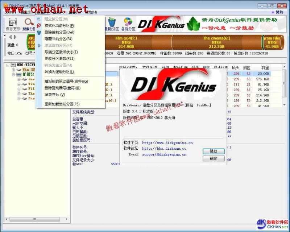Click the 柱面数:82689 disk info text
This screenshot has height=232, width=290.
tap(171, 53)
